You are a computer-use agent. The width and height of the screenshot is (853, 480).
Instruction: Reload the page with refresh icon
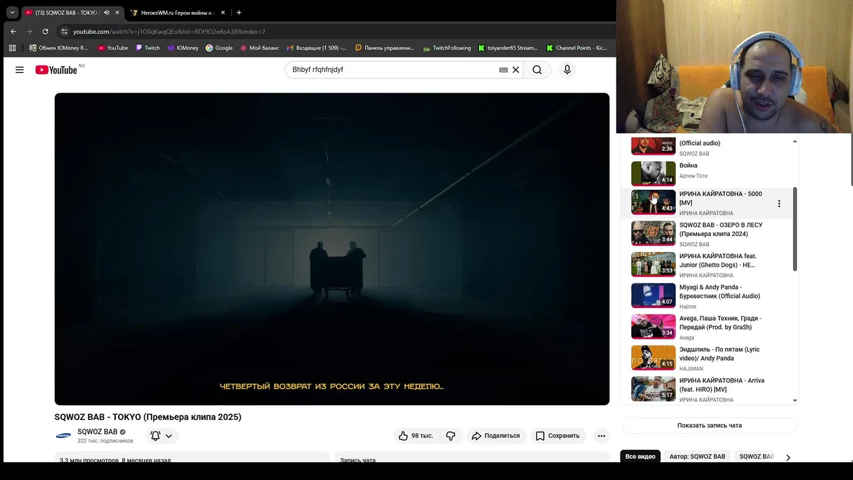[x=45, y=31]
